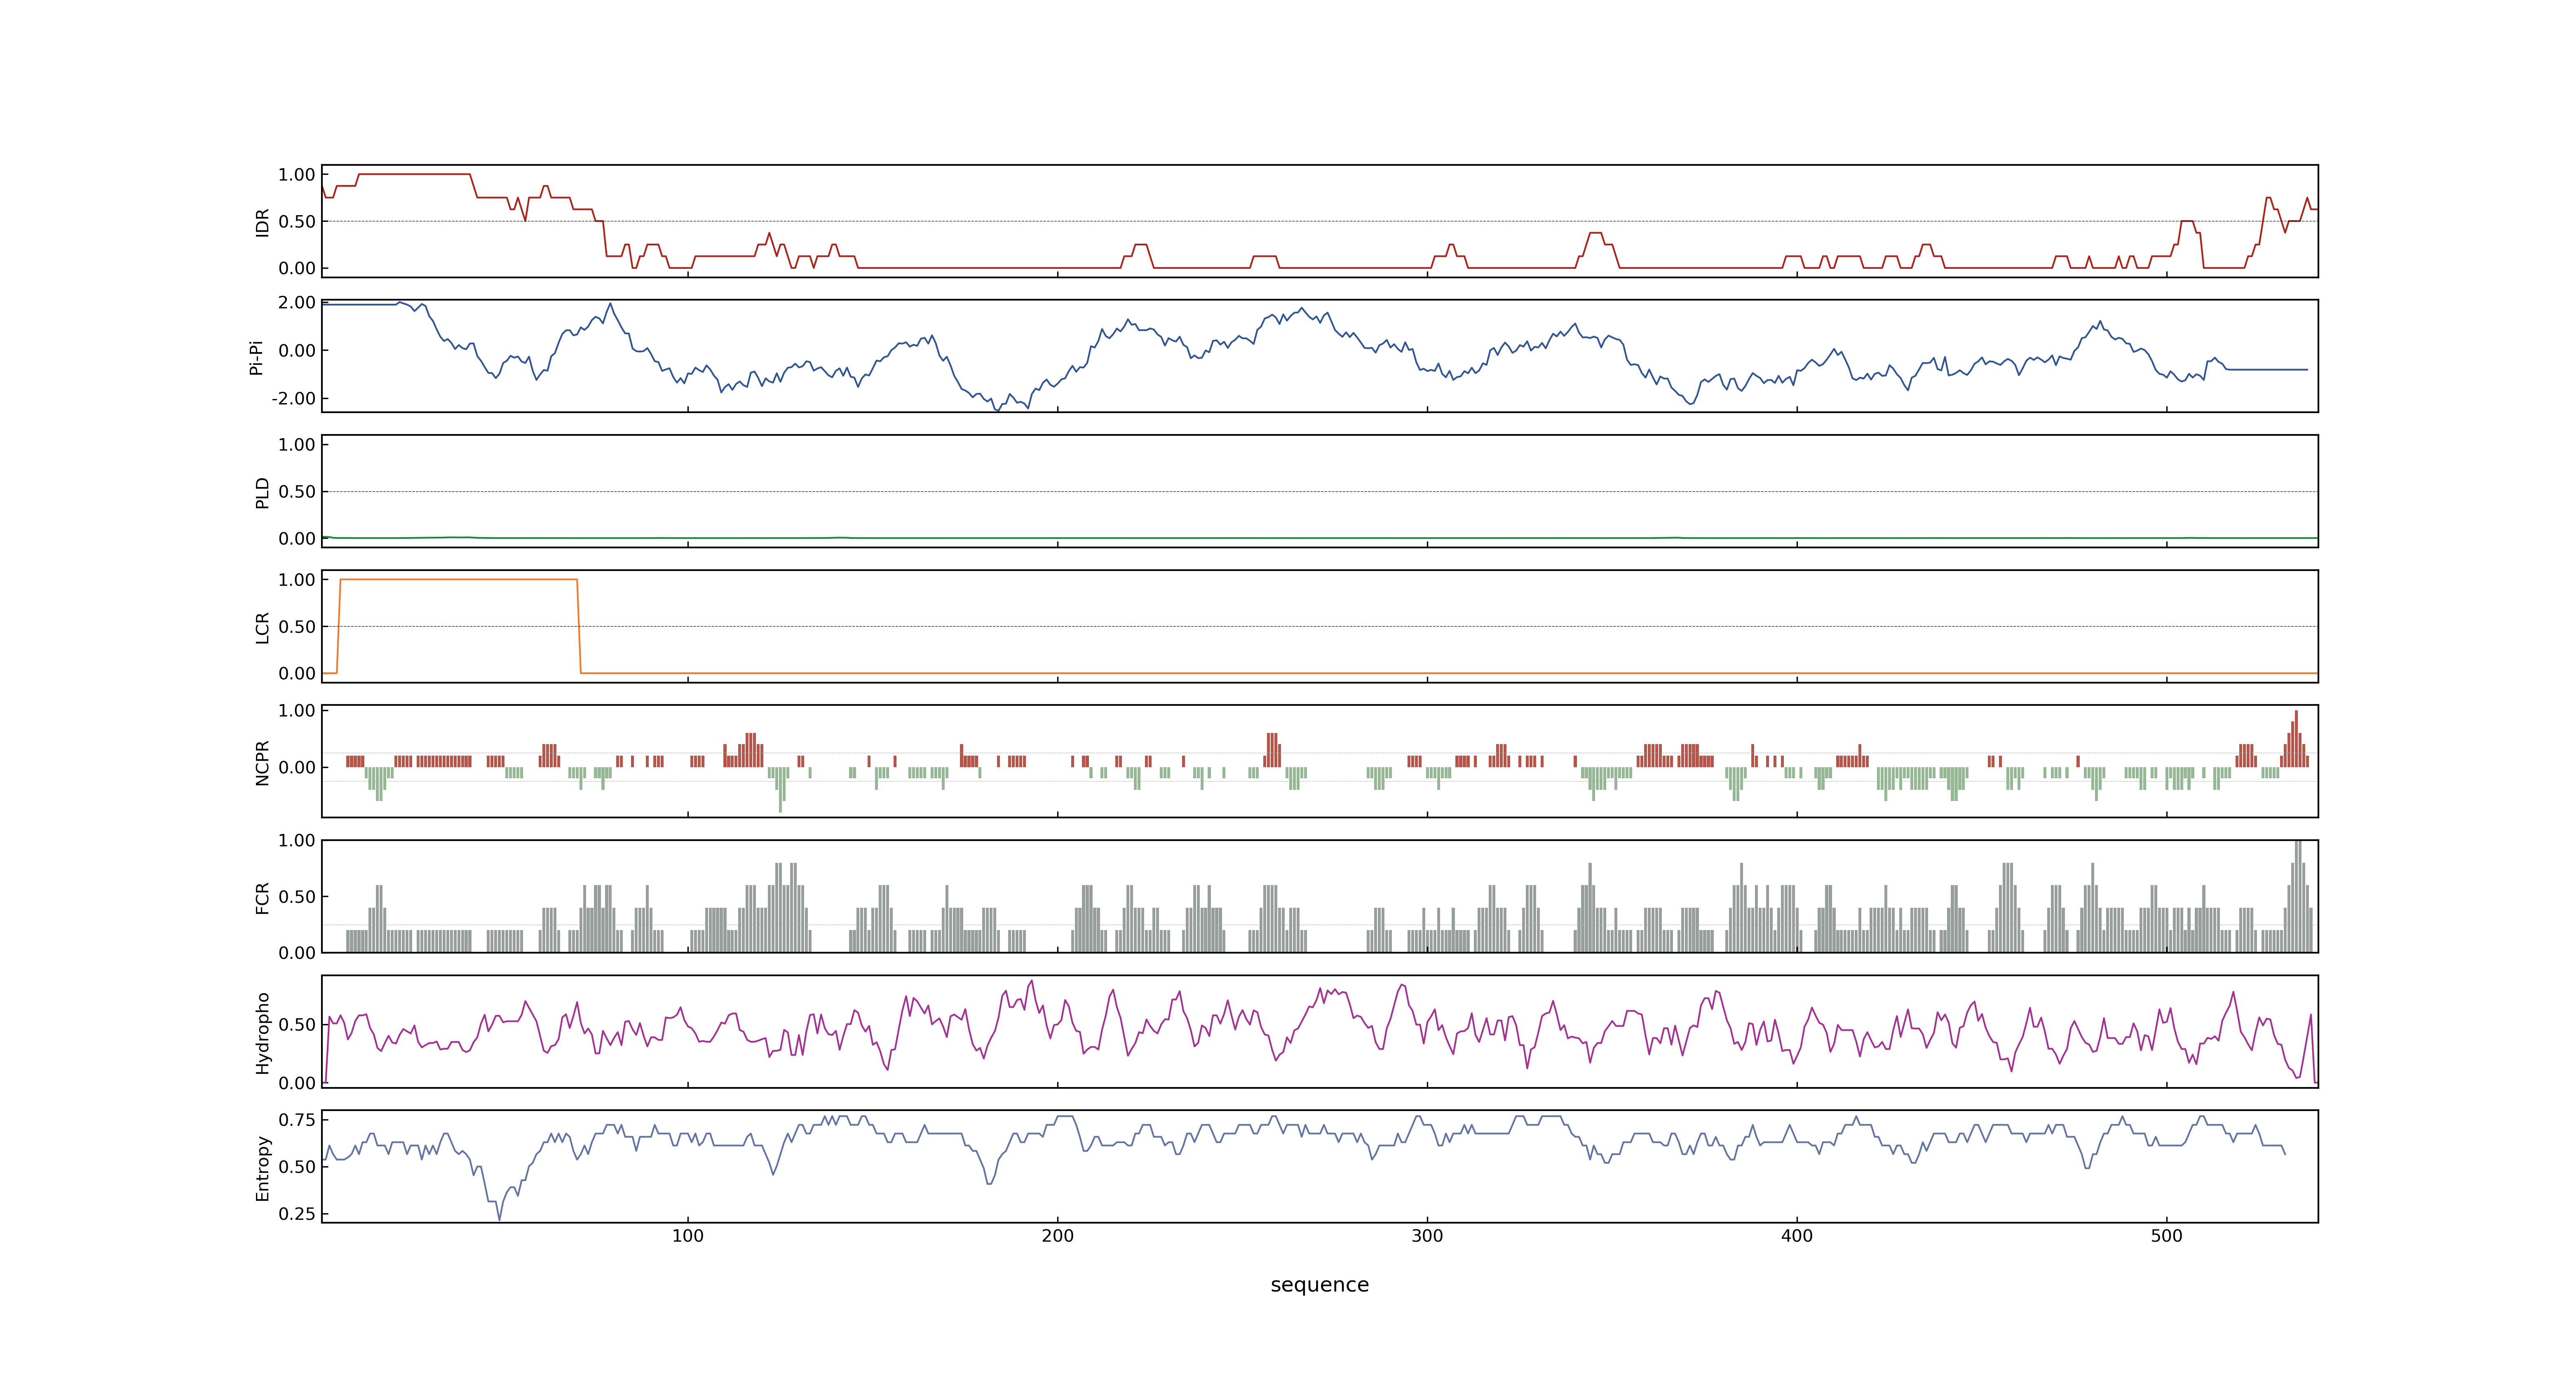This screenshot has width=2576, height=1374.
Task: Click the x-axis tick label 200
Action: tap(1057, 1236)
